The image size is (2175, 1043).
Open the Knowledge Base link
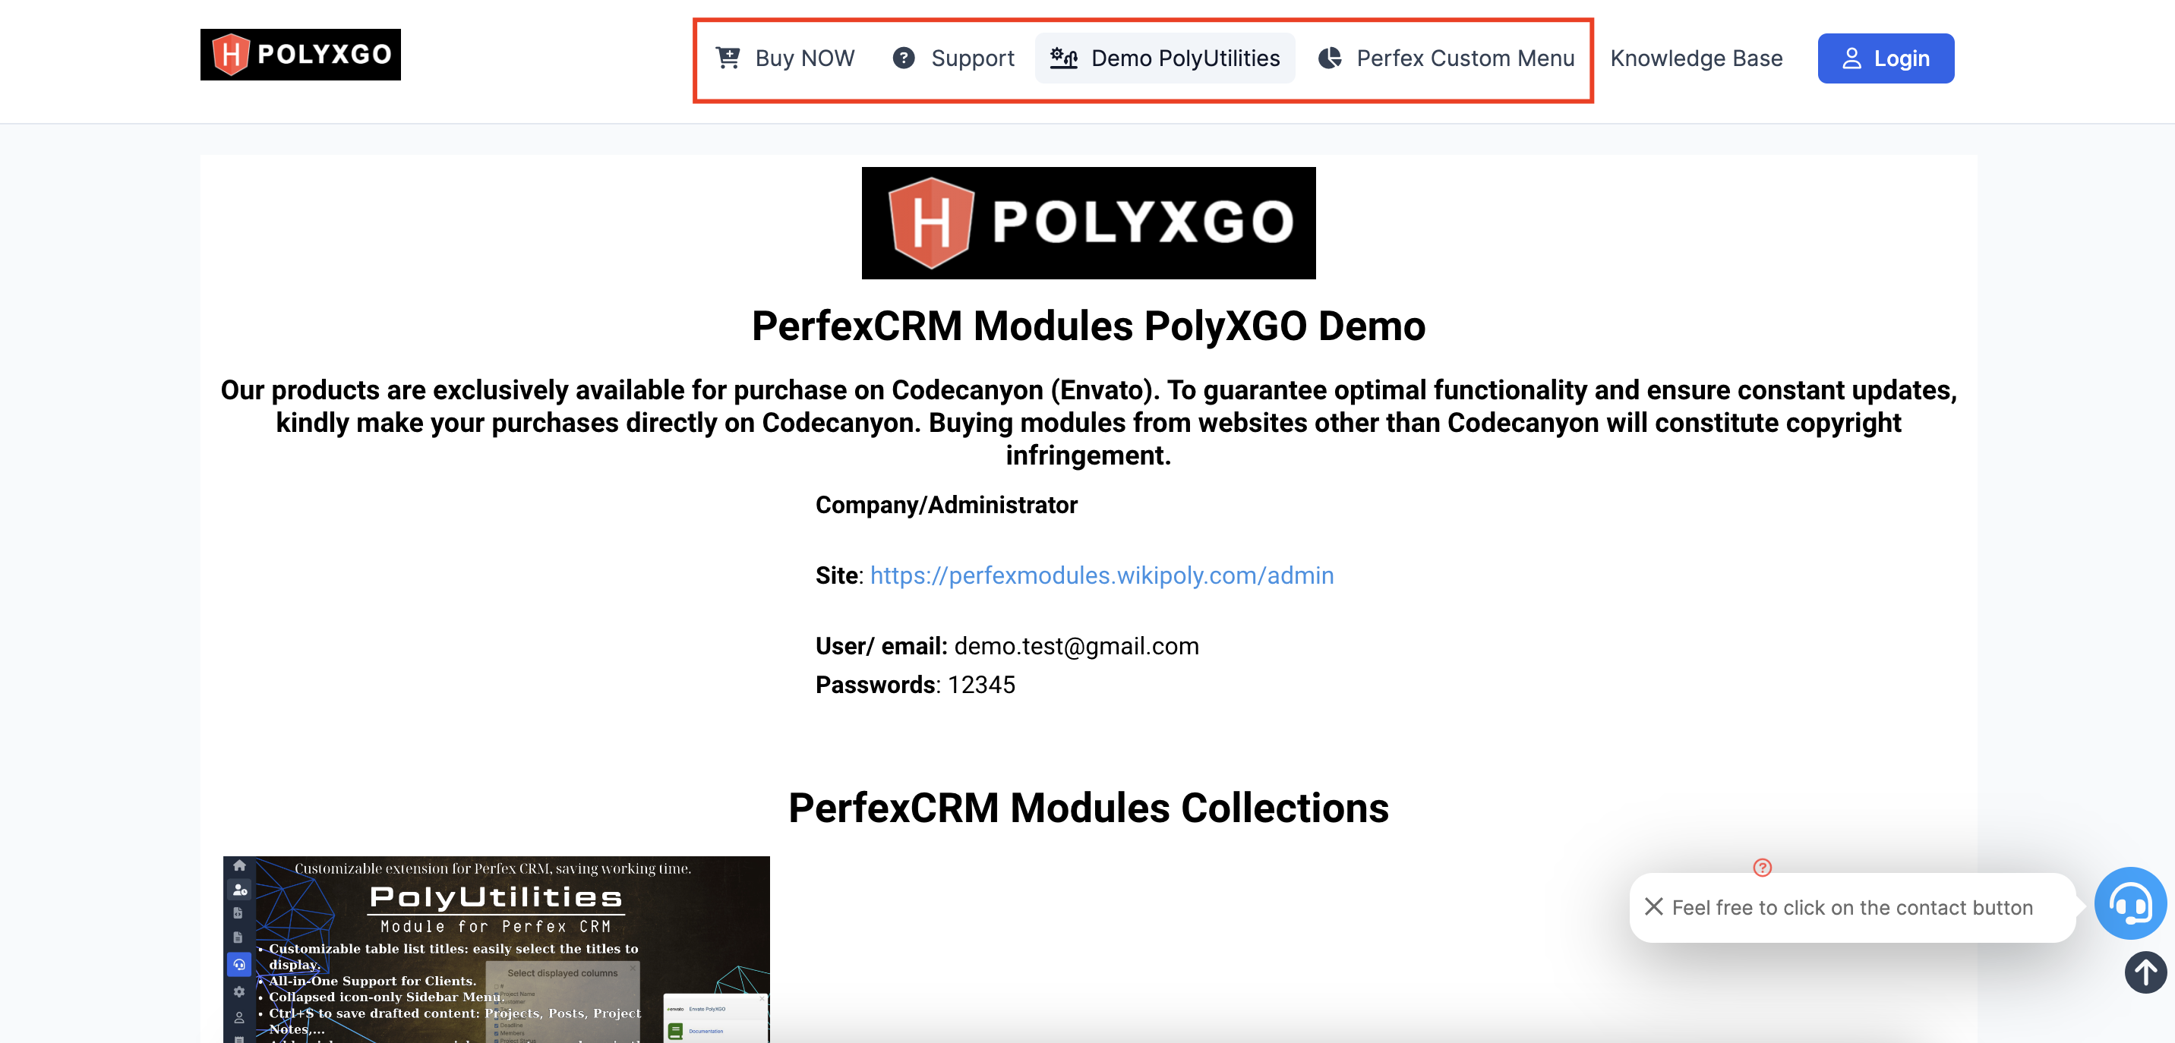1695,58
